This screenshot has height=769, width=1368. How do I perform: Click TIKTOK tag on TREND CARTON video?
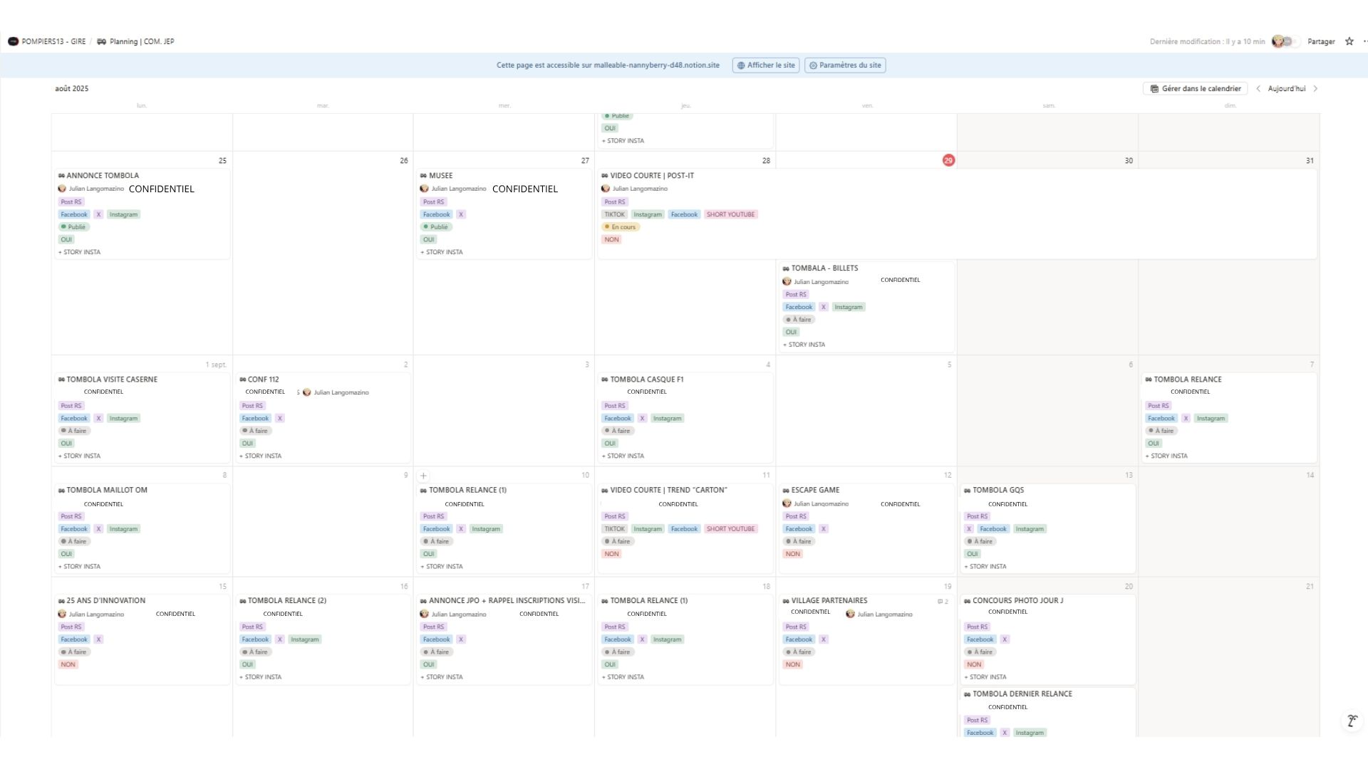[614, 529]
